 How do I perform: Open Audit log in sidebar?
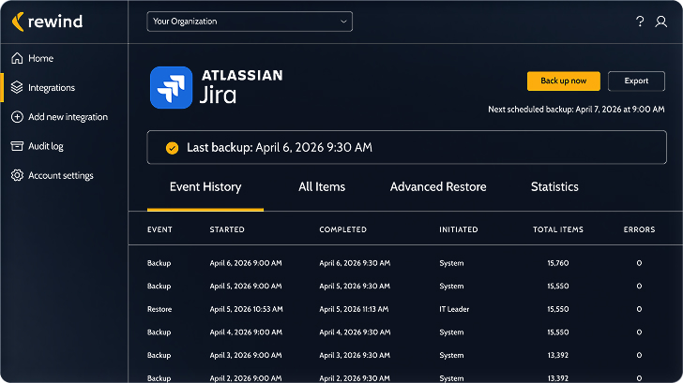coord(46,146)
